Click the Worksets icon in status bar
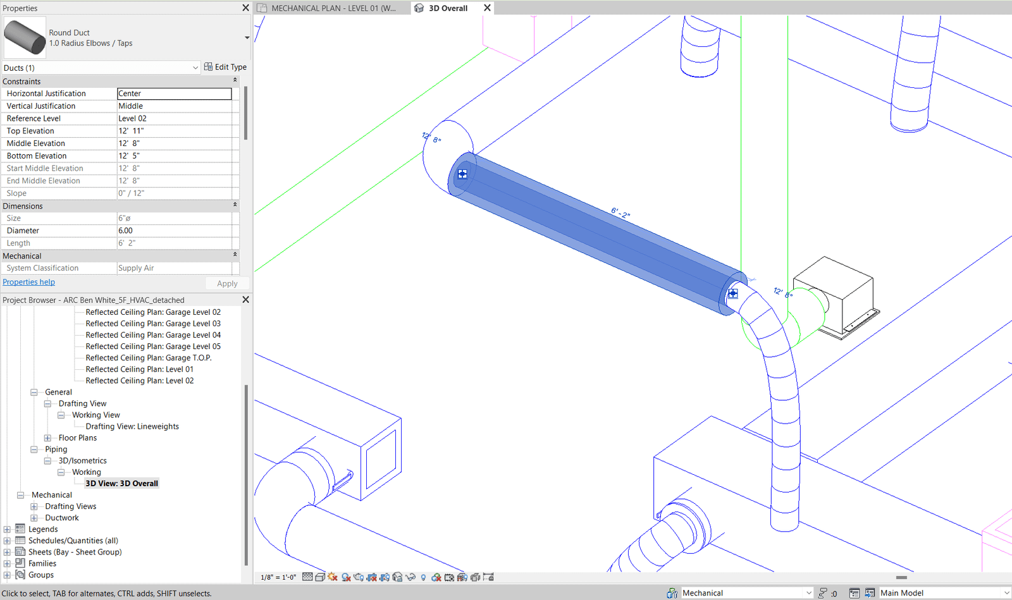Image resolution: width=1012 pixels, height=600 pixels. coord(671,592)
